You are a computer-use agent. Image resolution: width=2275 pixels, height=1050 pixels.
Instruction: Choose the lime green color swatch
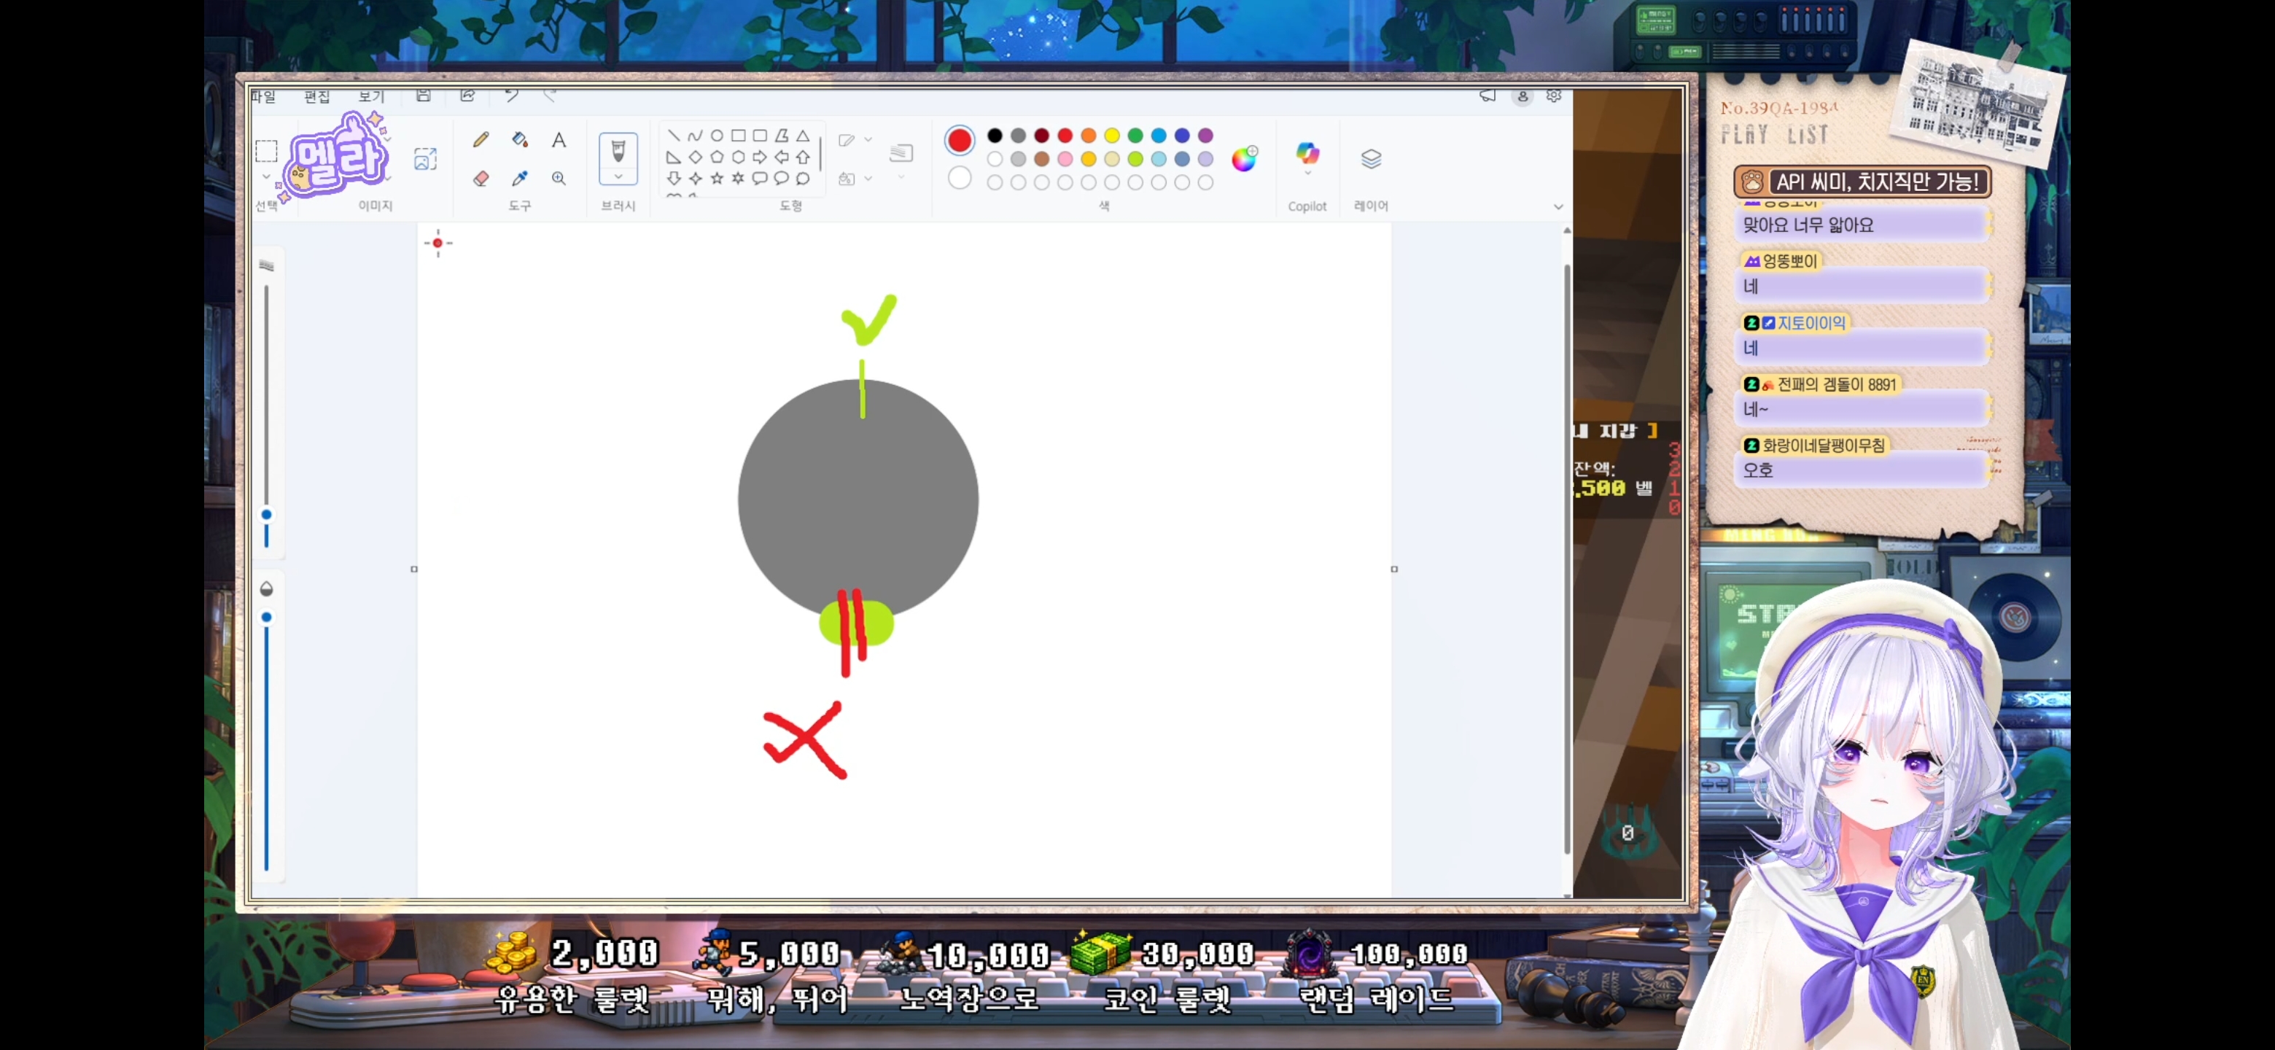(1136, 159)
